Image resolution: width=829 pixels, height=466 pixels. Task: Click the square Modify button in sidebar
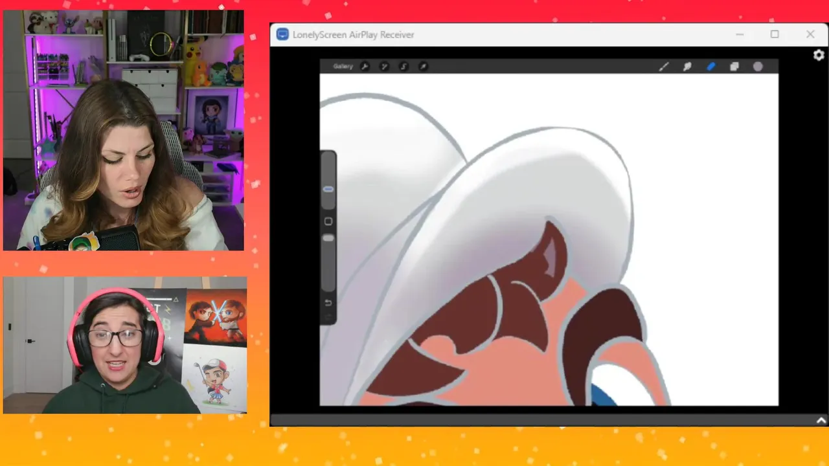[328, 221]
